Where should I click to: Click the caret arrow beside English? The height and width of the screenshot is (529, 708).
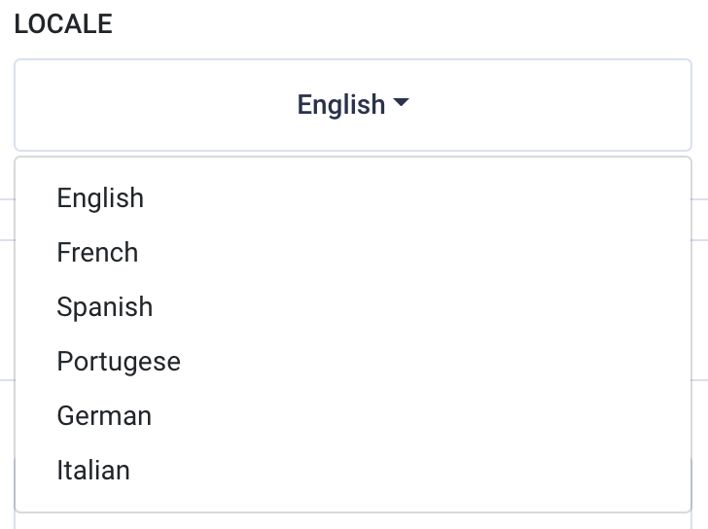point(401,105)
